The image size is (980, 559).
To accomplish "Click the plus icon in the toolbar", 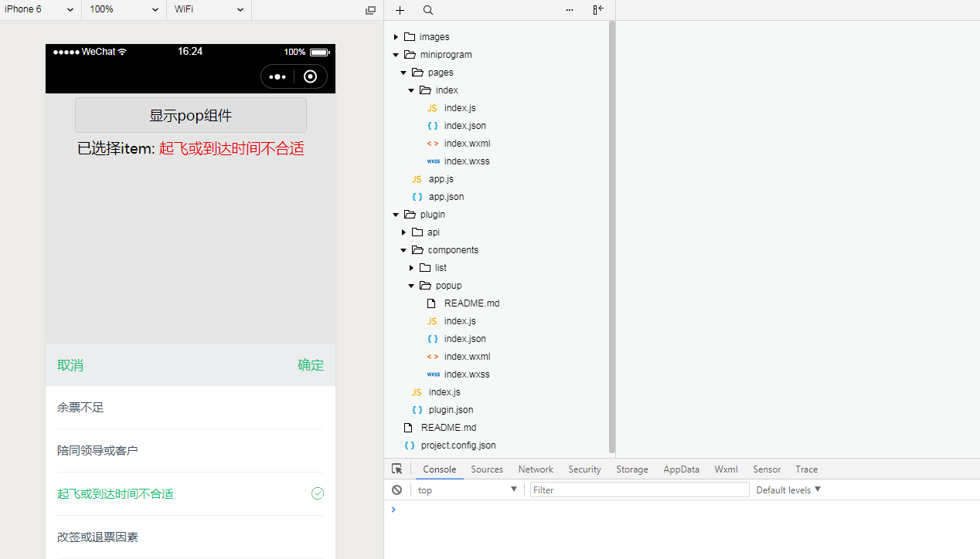I will pyautogui.click(x=400, y=10).
